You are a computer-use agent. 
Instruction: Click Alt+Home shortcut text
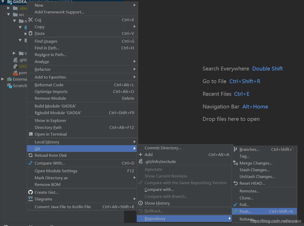pyautogui.click(x=255, y=107)
